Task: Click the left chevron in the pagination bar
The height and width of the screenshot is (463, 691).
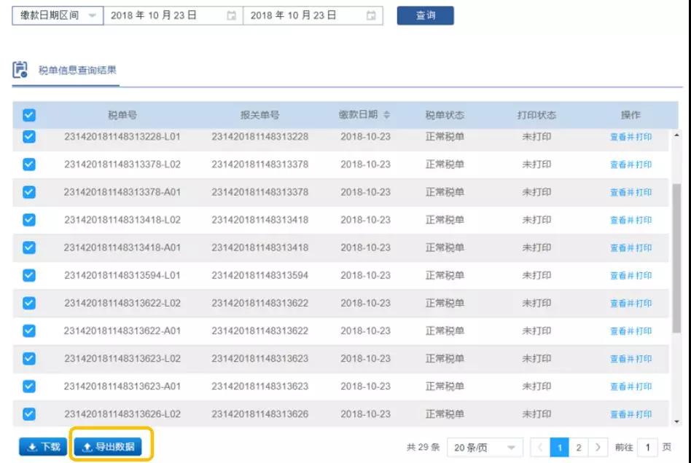Action: coord(539,447)
